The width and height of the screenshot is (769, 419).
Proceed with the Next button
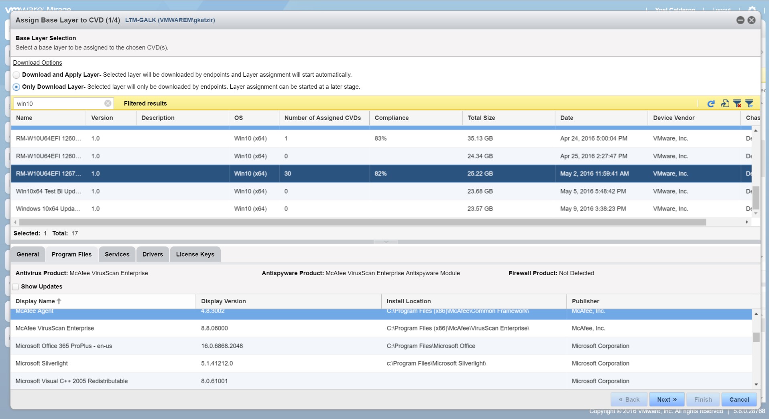click(667, 399)
